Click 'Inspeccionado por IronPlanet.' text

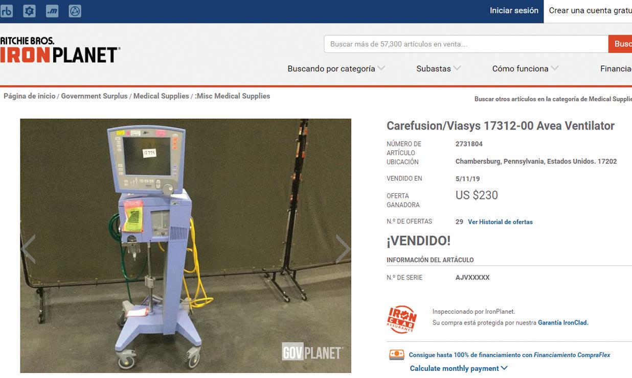[473, 312]
